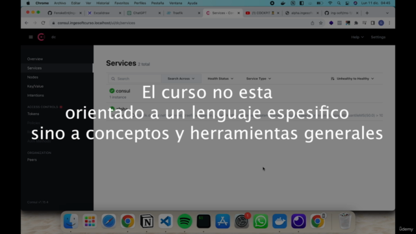This screenshot has height=234, width=416.
Task: Open Key/Value in sidebar
Action: pyautogui.click(x=35, y=86)
